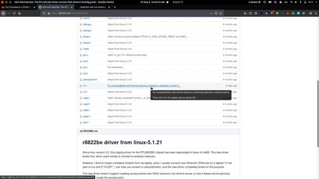Open the regd.c file
The height and width of the screenshot is (179, 319).
tap(86, 98)
